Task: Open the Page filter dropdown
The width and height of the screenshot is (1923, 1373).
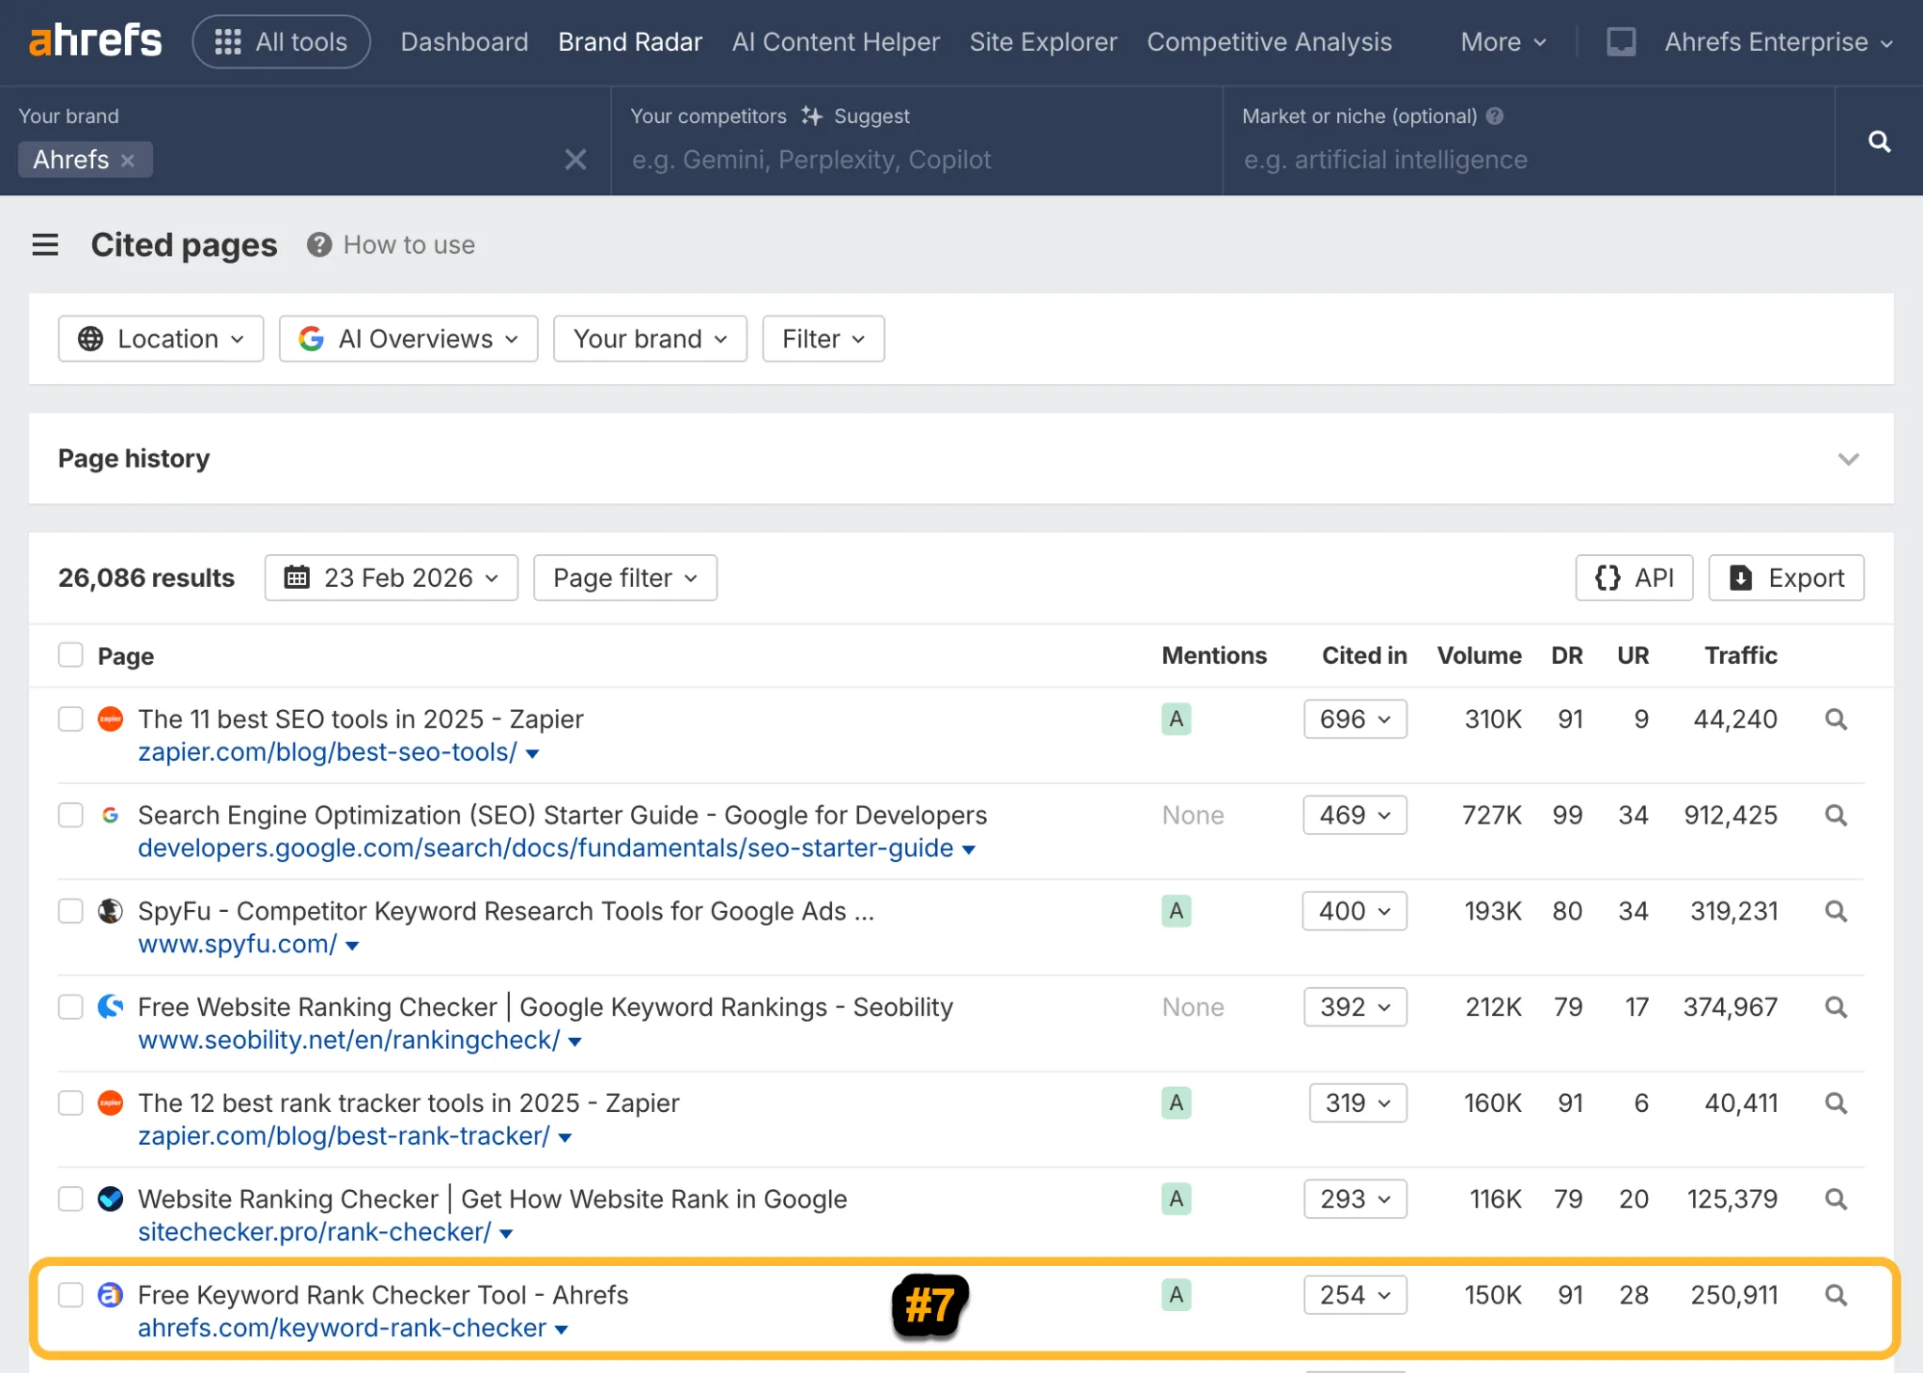Action: tap(624, 578)
